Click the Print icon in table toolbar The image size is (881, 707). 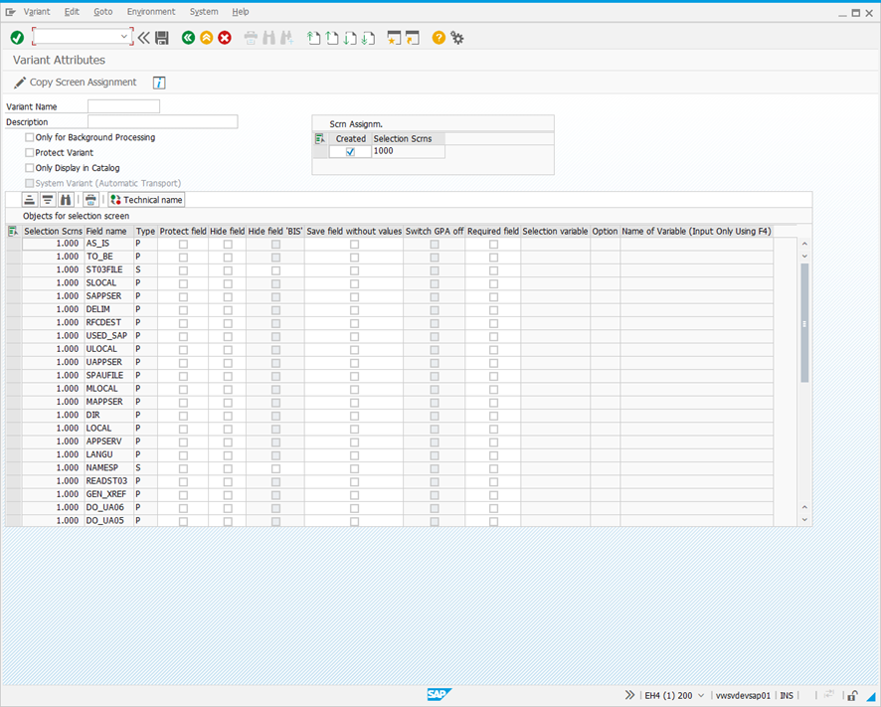(90, 200)
